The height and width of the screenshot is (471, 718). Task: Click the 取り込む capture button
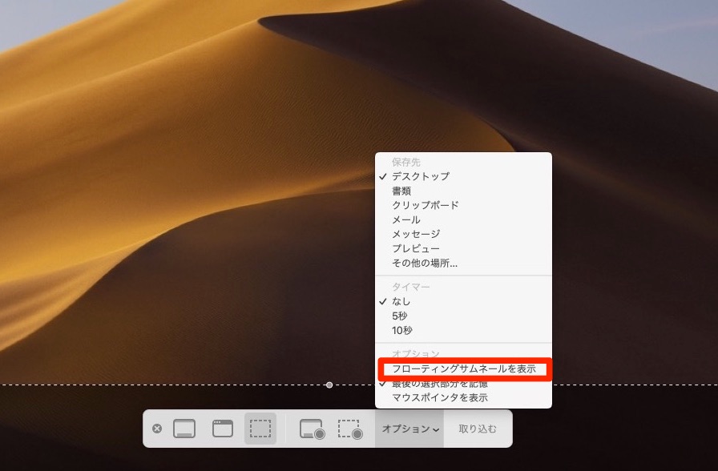pyautogui.click(x=478, y=429)
